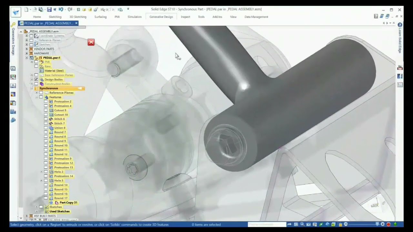
Task: Toggle Hole 2 checkbox
Action: tap(46, 172)
